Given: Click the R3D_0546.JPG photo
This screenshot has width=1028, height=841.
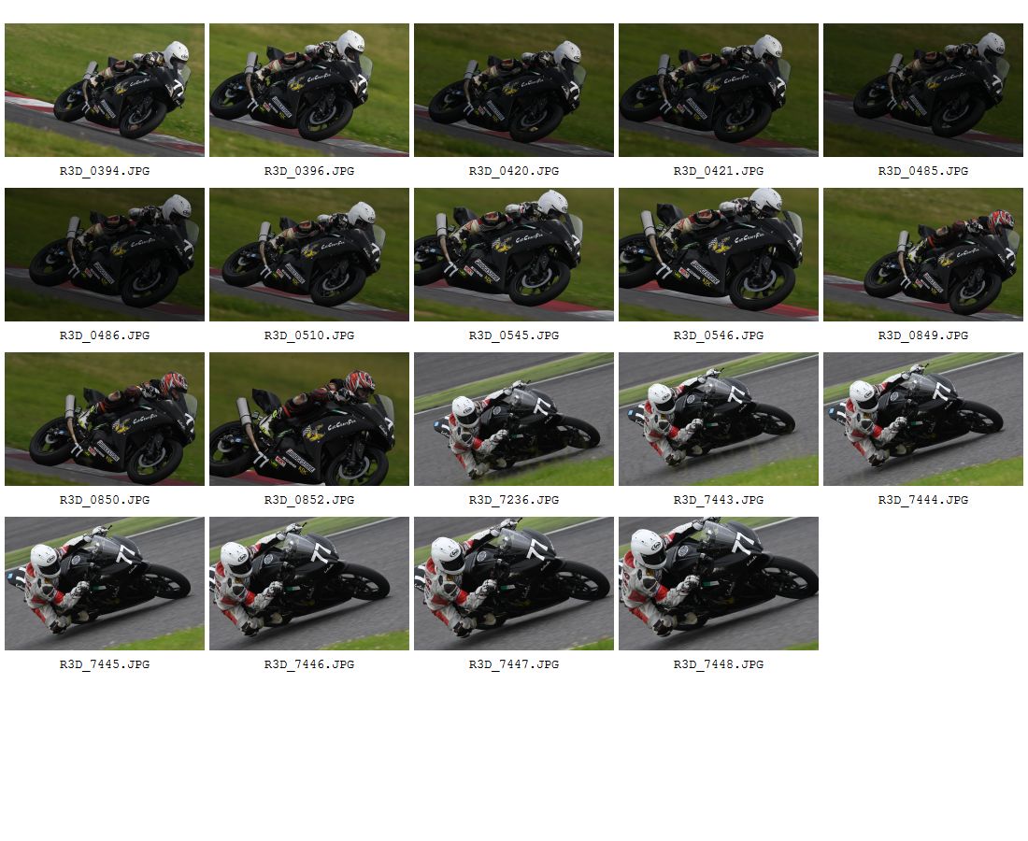Looking at the screenshot, I should click(x=718, y=255).
